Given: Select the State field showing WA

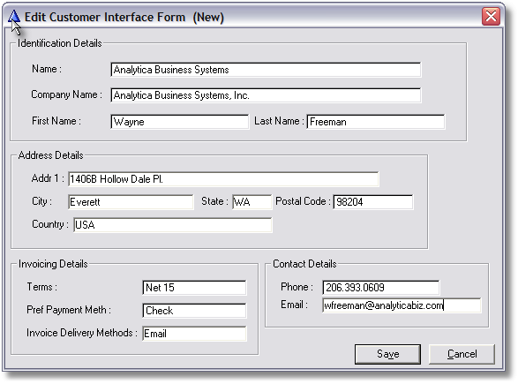Looking at the screenshot, I should point(252,202).
